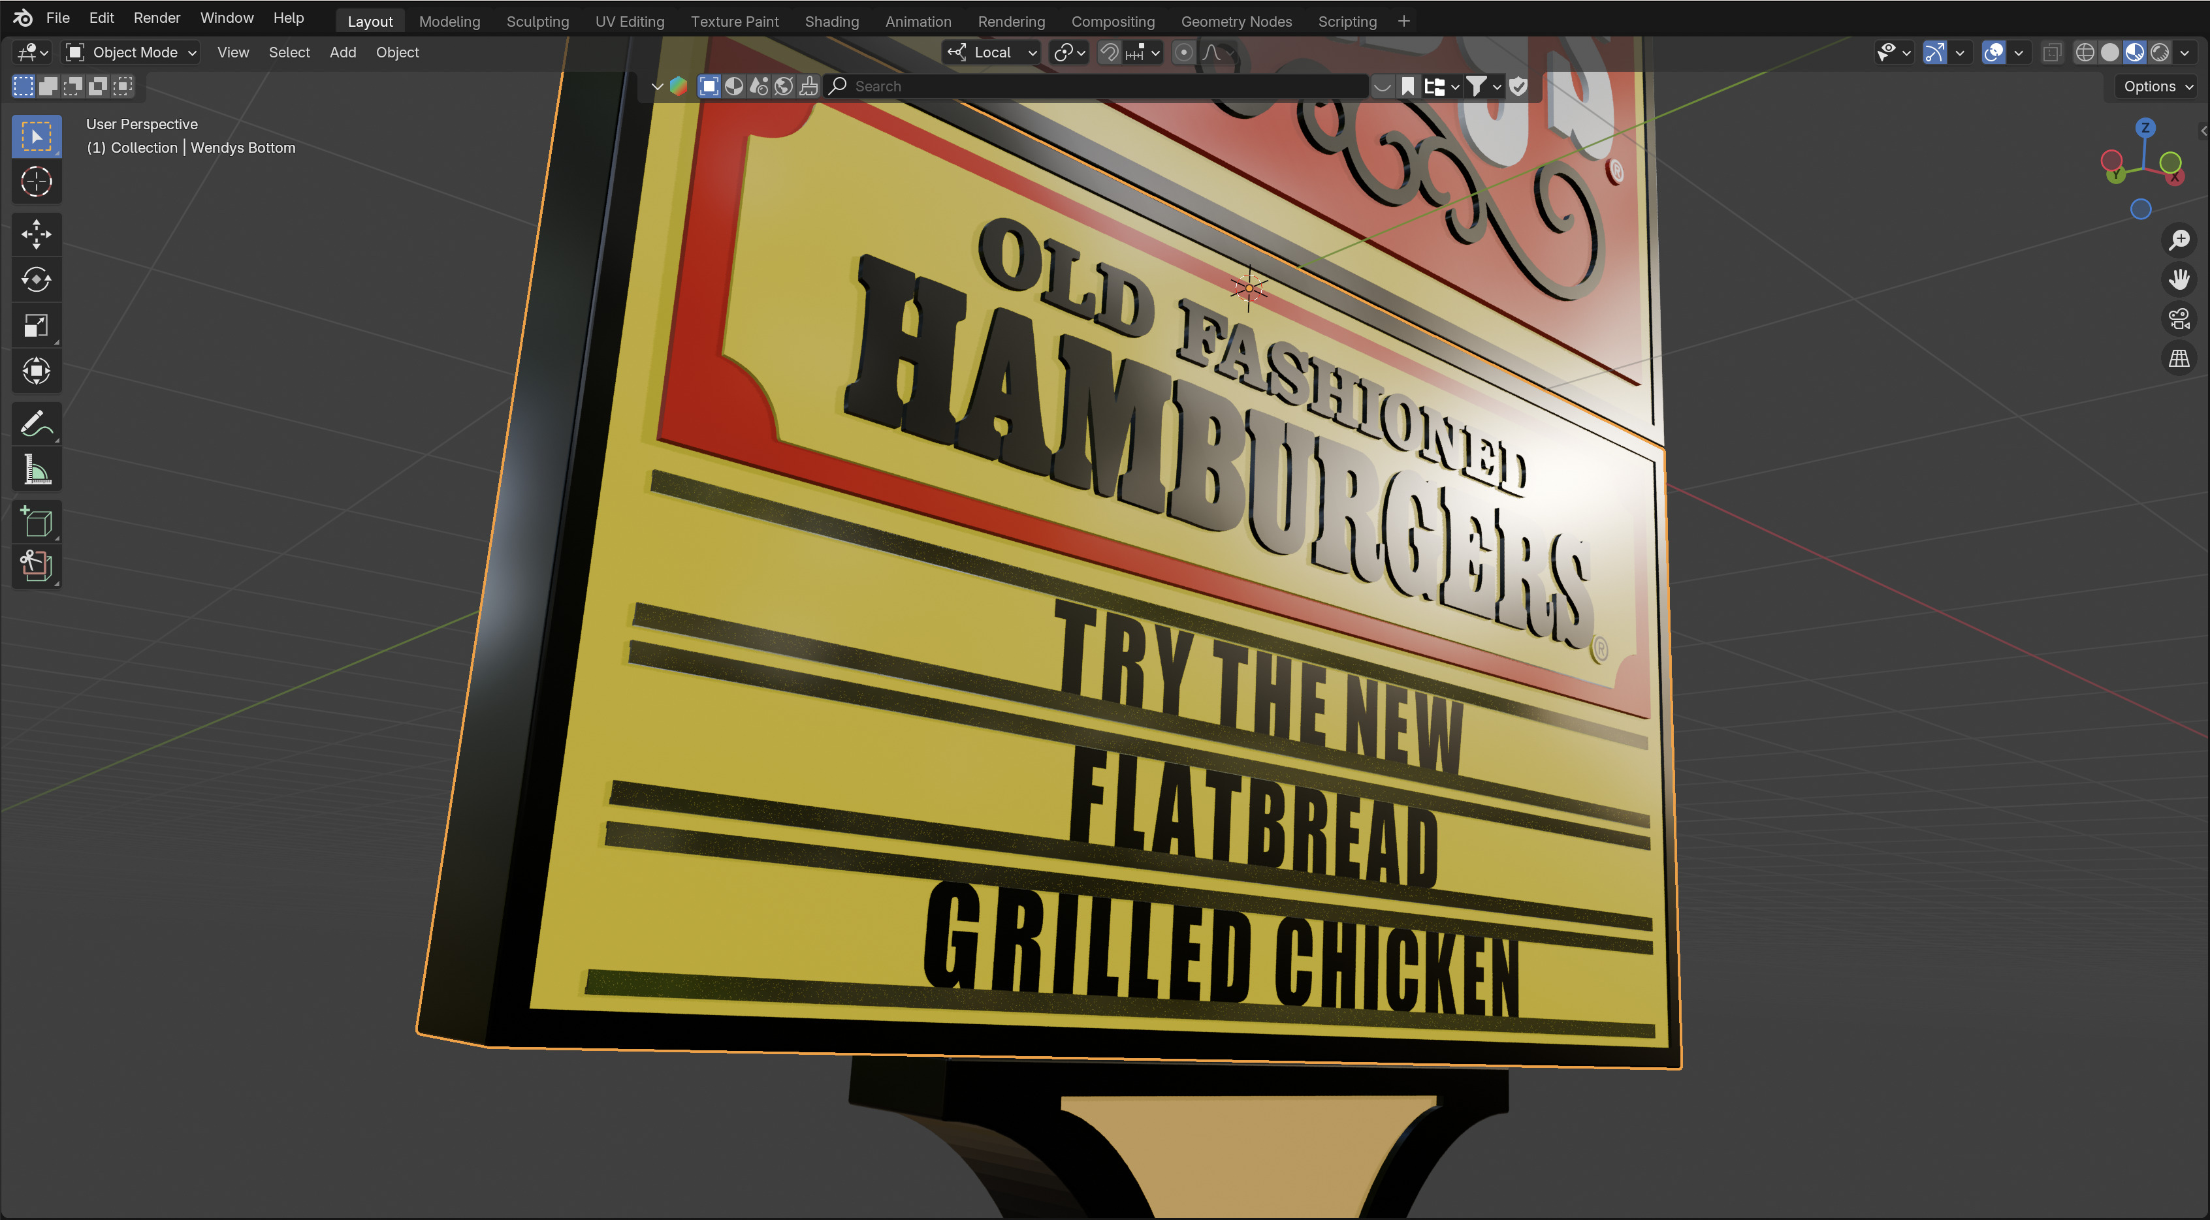Image resolution: width=2210 pixels, height=1220 pixels.
Task: Set selection mode to Subtract
Action: [73, 86]
